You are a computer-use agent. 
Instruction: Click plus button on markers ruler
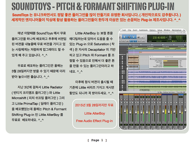[127, 52]
